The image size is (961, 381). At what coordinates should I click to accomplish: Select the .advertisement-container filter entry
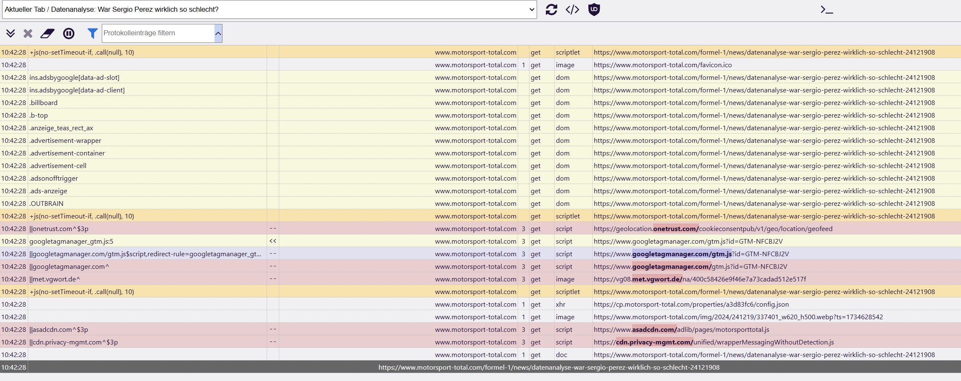[x=67, y=153]
